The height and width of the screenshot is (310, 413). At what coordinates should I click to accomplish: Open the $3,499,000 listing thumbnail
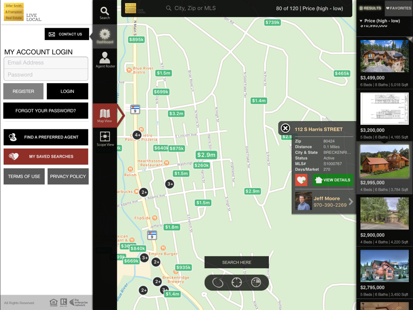384,56
